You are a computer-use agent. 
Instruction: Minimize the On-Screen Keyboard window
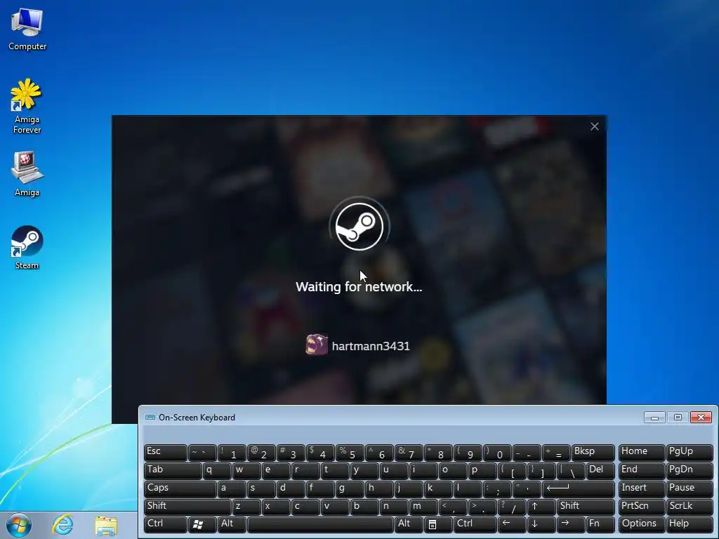654,417
